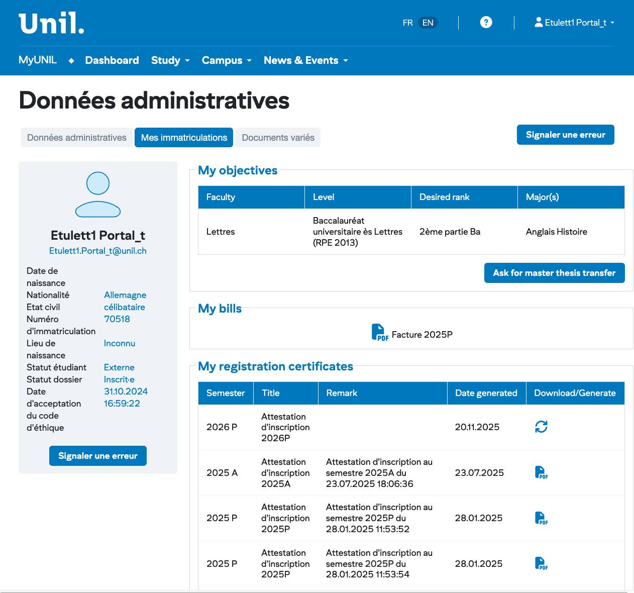Expand the Study menu
Image resolution: width=634 pixels, height=593 pixels.
coord(170,60)
